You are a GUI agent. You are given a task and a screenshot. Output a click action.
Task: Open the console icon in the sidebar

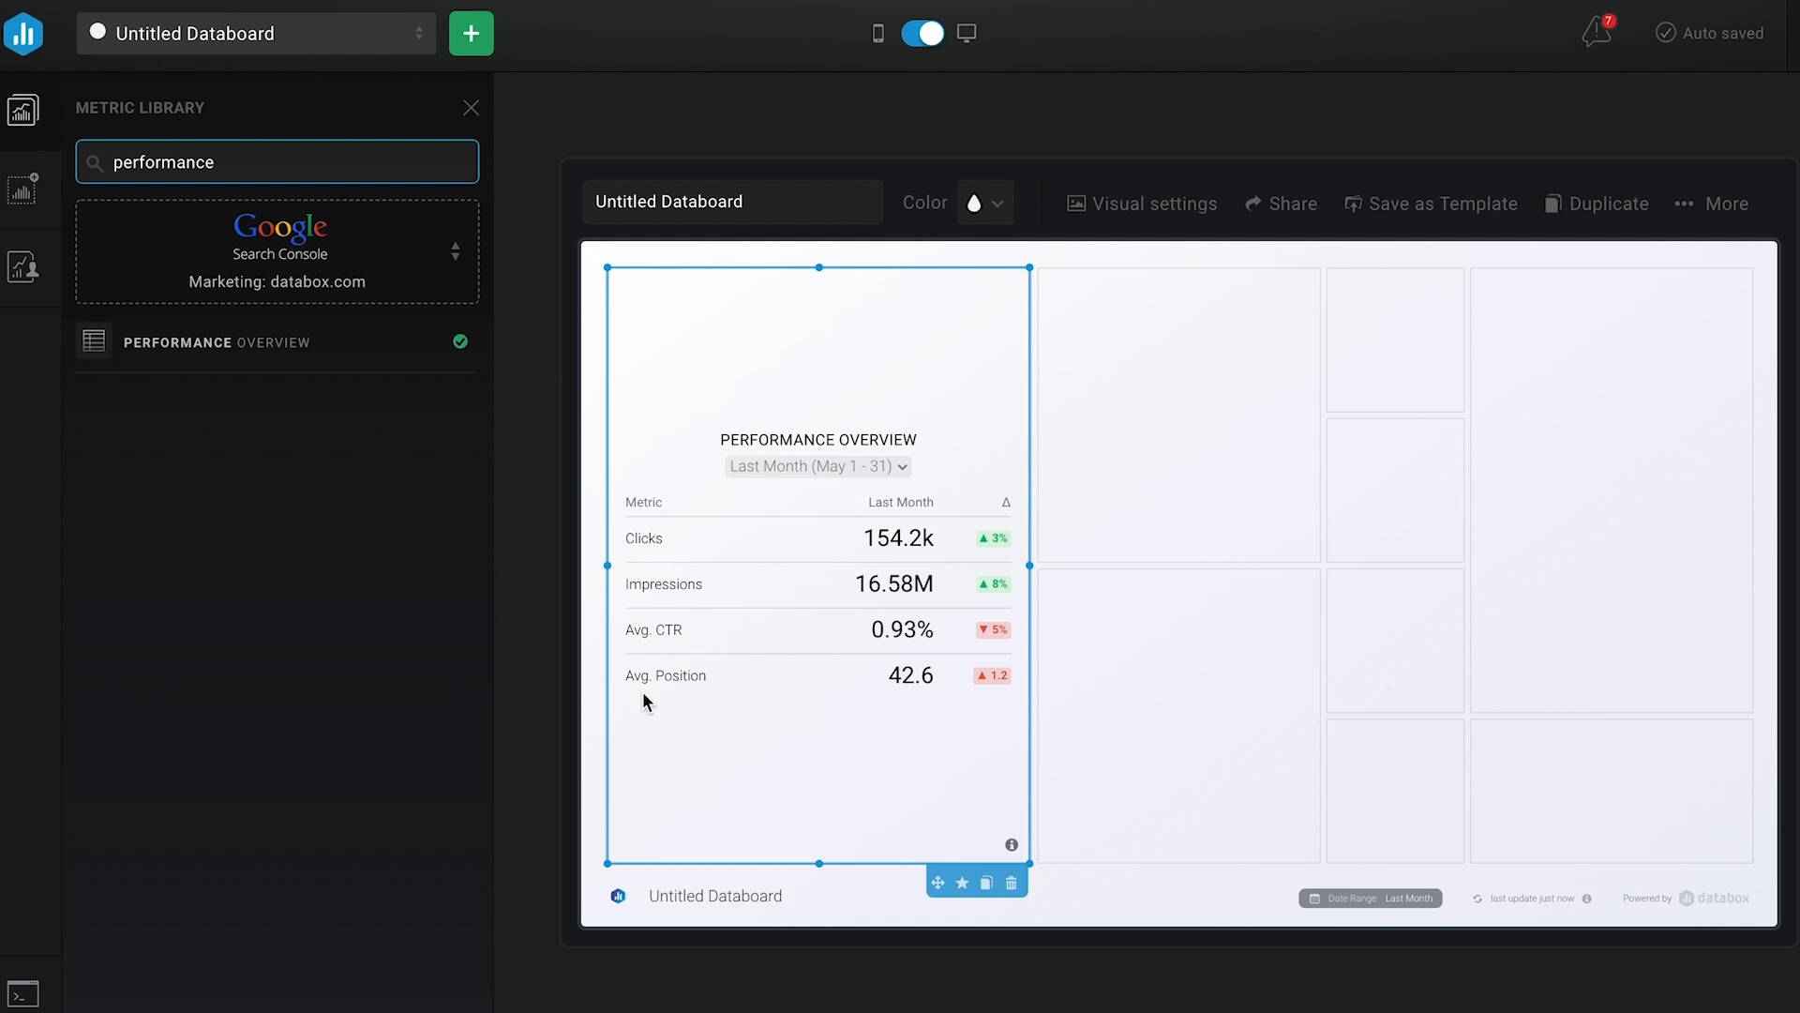22,993
